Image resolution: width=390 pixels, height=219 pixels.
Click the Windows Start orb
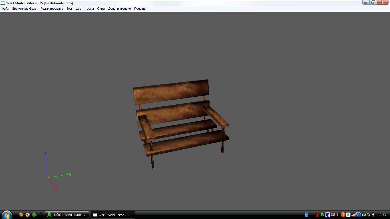[7, 215]
